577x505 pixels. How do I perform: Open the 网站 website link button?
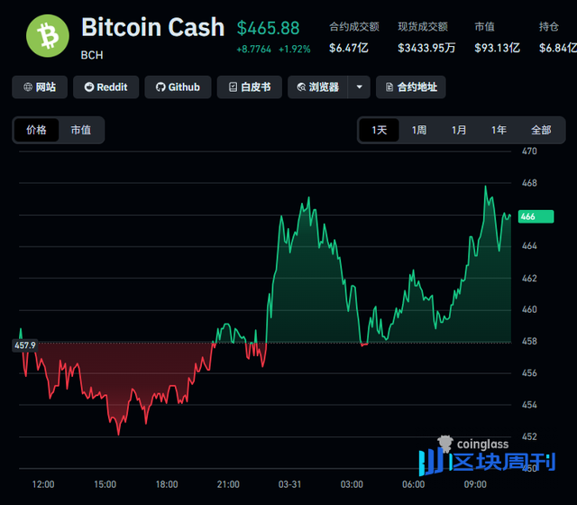pyautogui.click(x=40, y=87)
